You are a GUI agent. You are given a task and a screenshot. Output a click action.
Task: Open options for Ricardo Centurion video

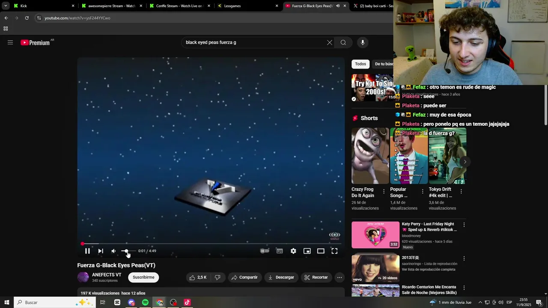tap(464, 287)
